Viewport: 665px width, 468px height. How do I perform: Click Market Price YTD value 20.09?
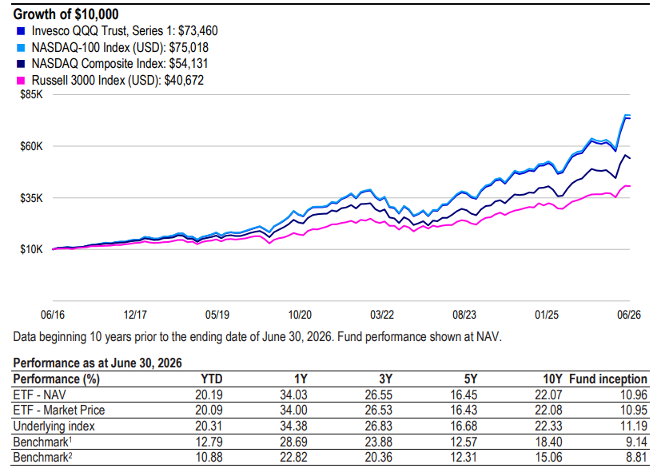[x=209, y=410]
